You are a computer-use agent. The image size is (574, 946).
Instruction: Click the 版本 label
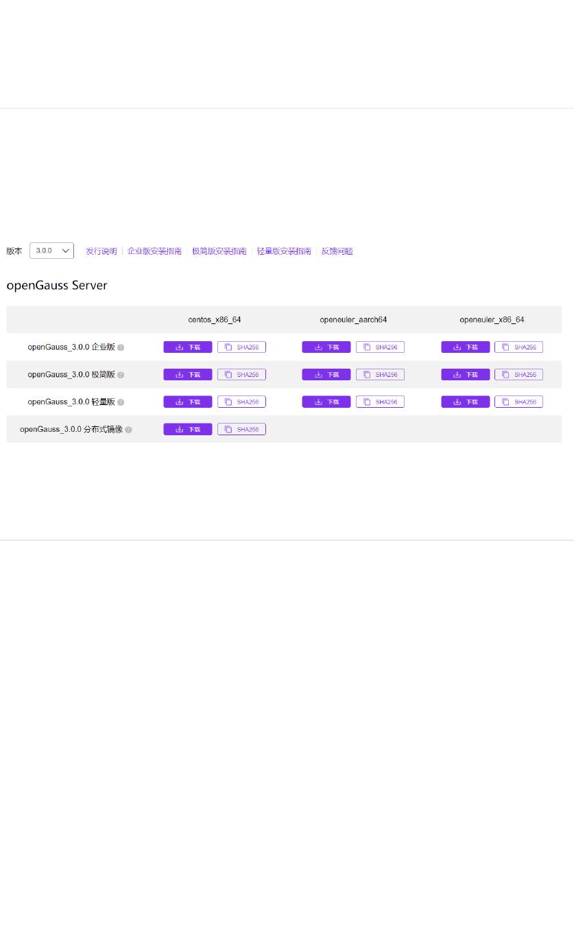pos(14,251)
